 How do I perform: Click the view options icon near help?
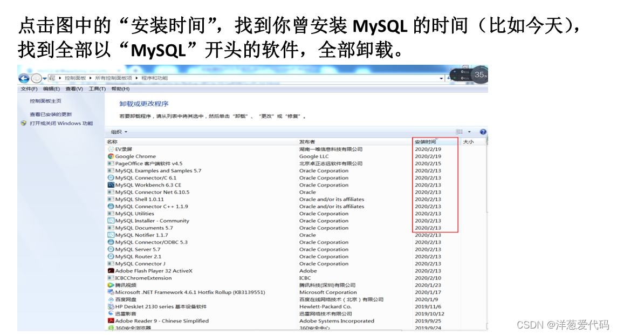coord(459,132)
